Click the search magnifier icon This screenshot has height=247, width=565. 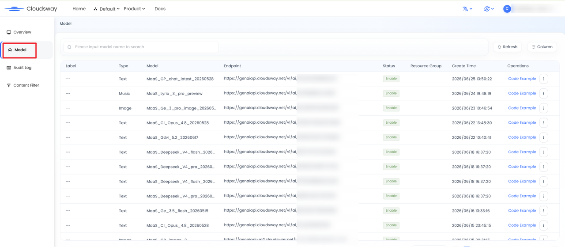click(x=69, y=47)
